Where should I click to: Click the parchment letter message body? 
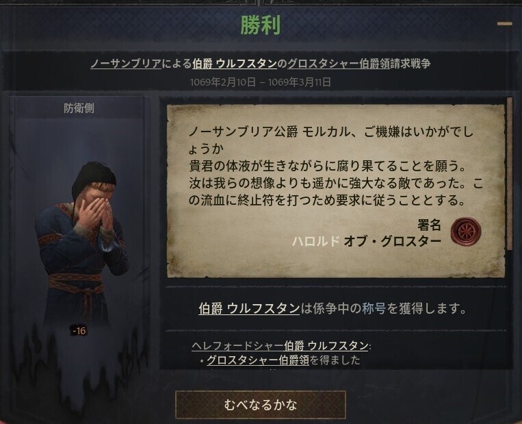335,166
